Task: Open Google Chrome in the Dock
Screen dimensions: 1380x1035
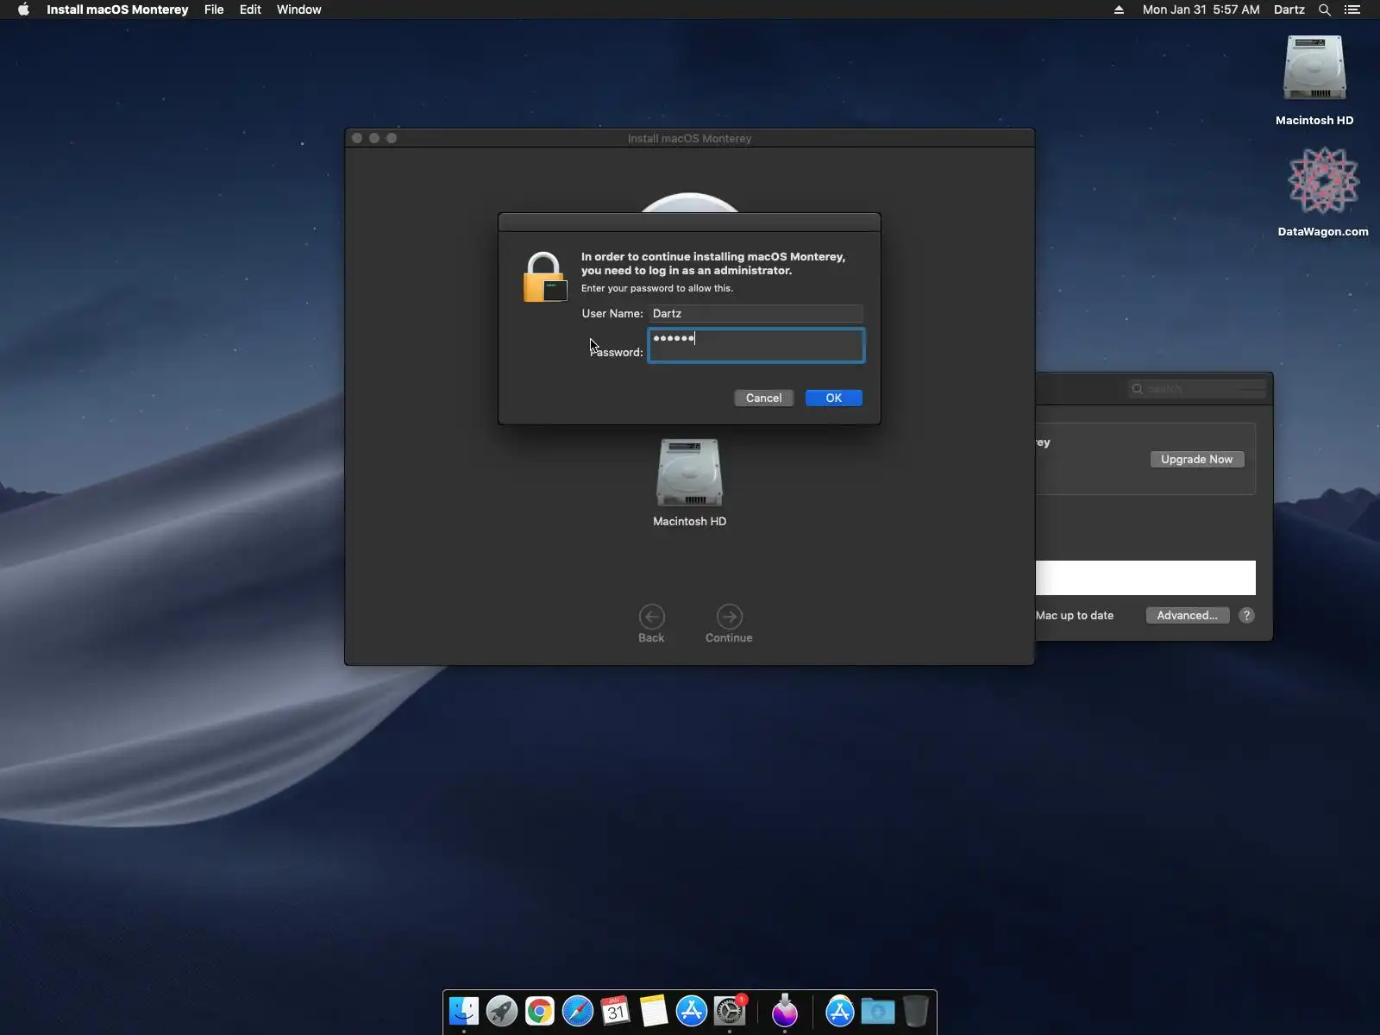Action: [x=540, y=1011]
